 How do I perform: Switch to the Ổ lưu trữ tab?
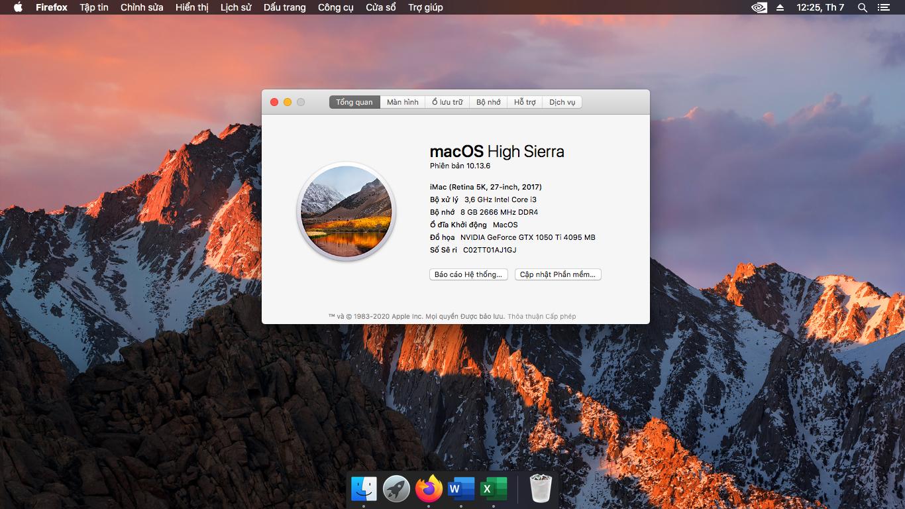coord(447,102)
